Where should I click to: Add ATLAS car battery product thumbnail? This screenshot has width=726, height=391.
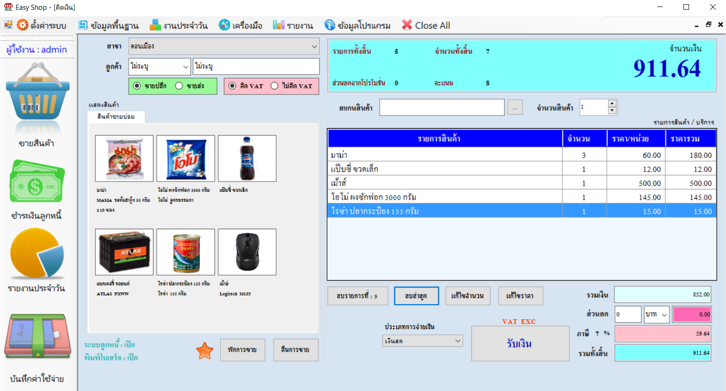click(124, 252)
